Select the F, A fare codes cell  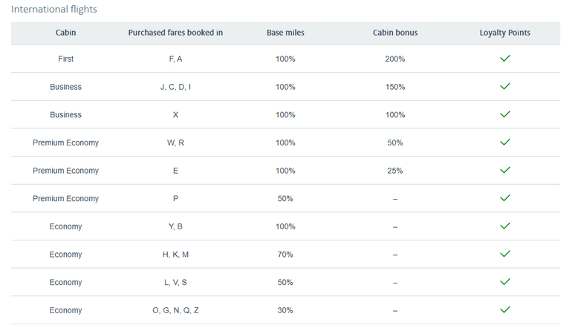(175, 59)
